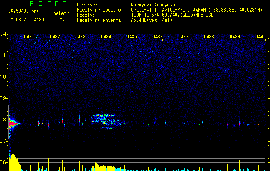
Task: Click the 0440 time marker
Action: tap(261, 37)
